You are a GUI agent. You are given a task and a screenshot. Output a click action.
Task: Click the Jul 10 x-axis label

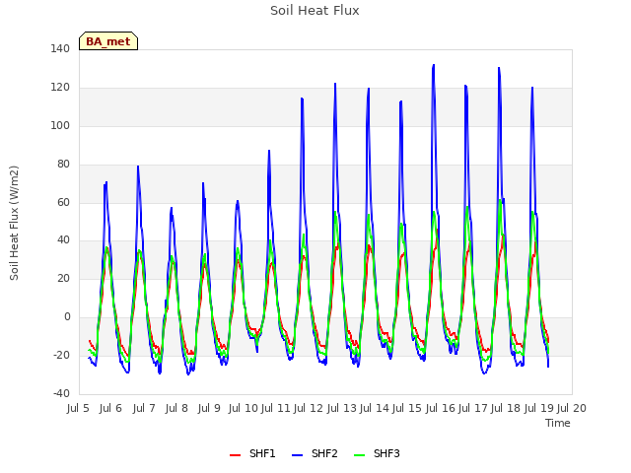click(244, 408)
